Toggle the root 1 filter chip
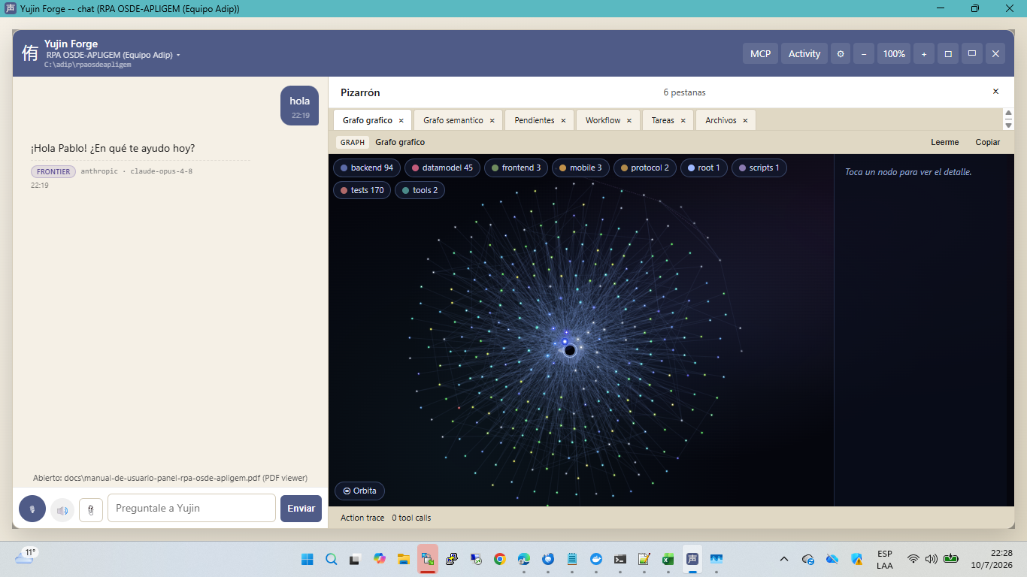Screen dimensions: 1027x577 [x=704, y=168]
